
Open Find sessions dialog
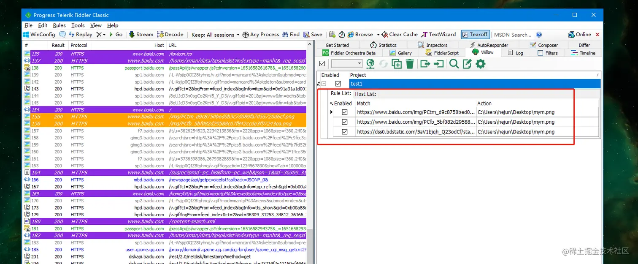click(291, 35)
